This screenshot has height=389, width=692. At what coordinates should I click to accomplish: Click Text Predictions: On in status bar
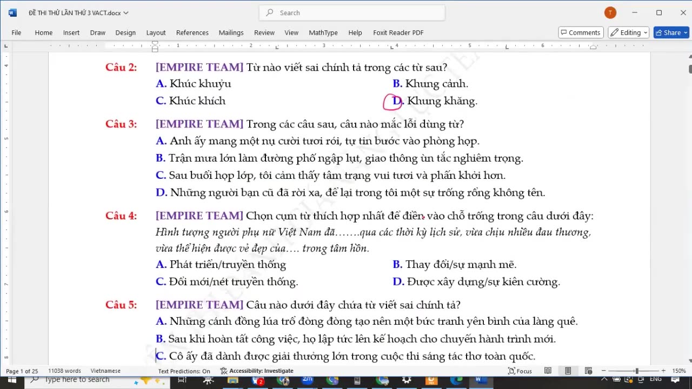coord(184,371)
